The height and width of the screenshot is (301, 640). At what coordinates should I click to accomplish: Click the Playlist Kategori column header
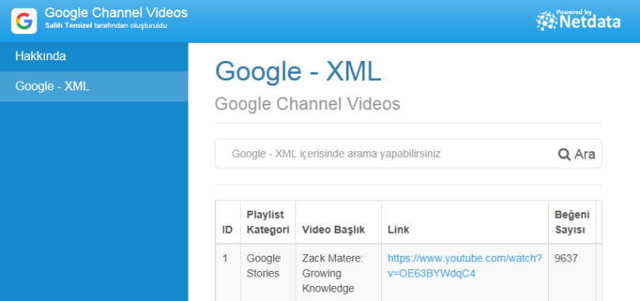[x=268, y=222]
